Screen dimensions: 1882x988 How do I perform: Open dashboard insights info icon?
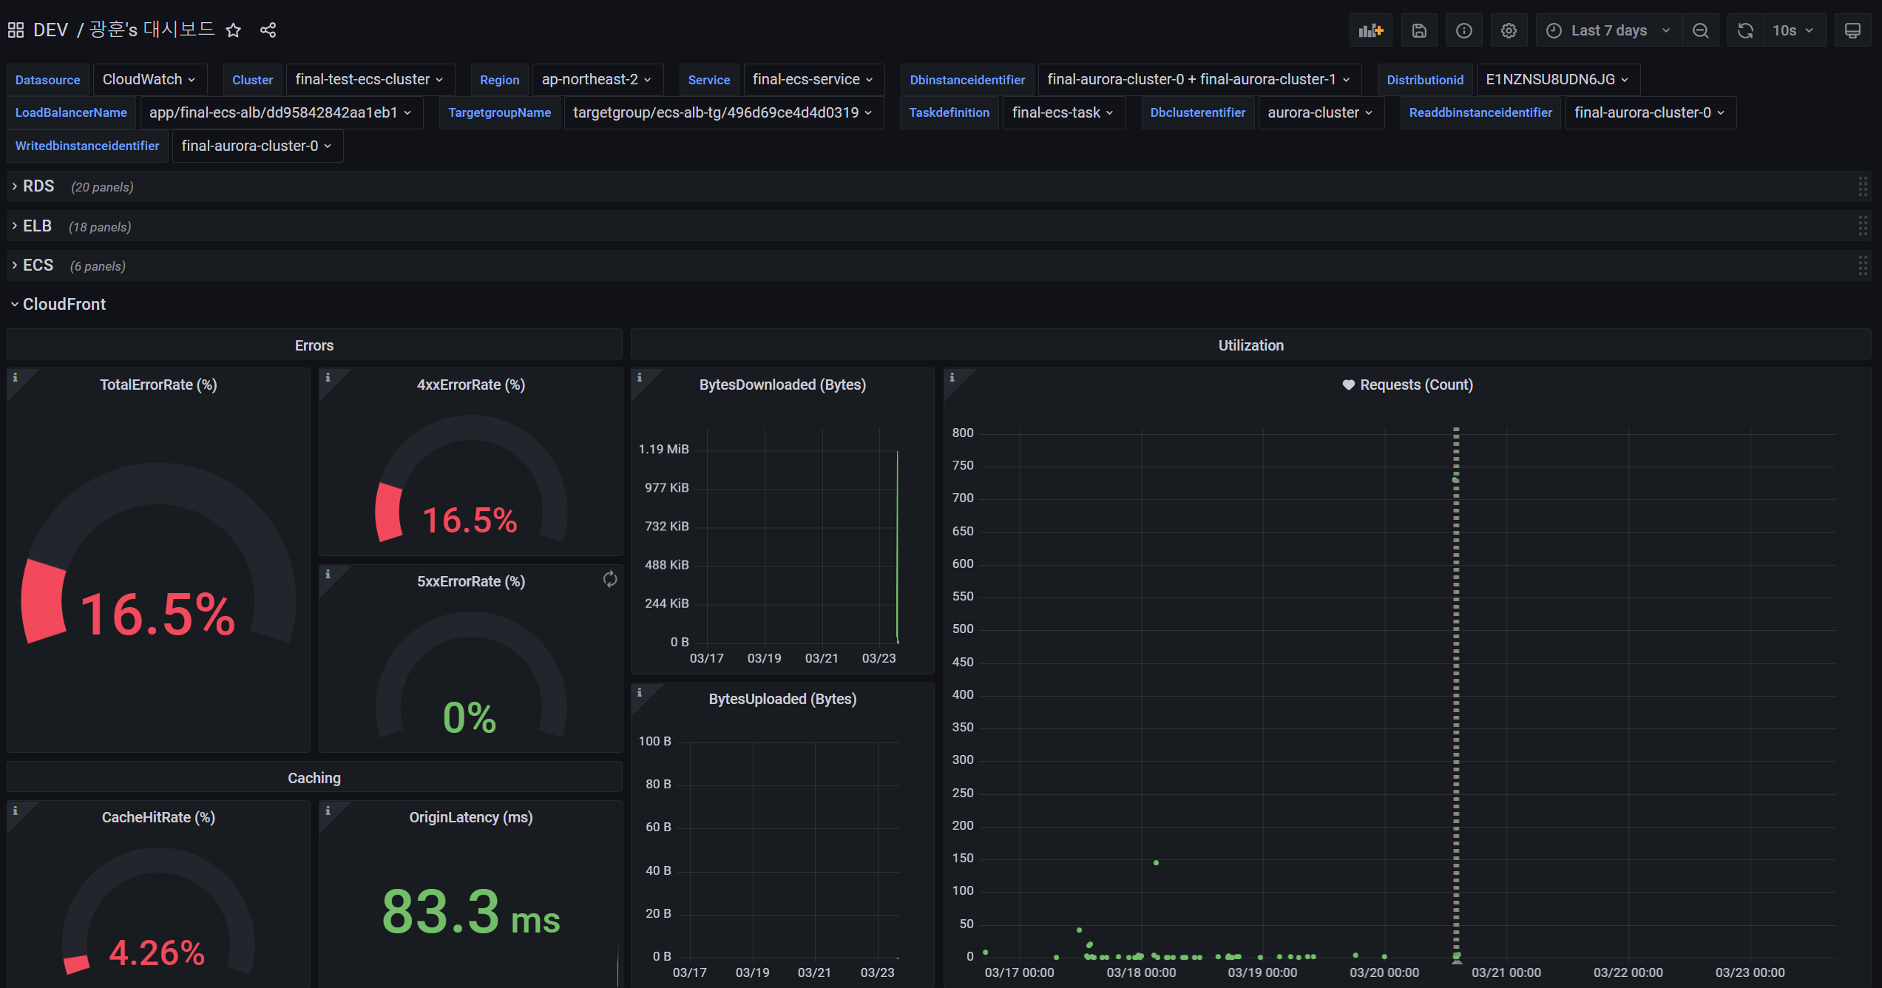tap(1463, 30)
